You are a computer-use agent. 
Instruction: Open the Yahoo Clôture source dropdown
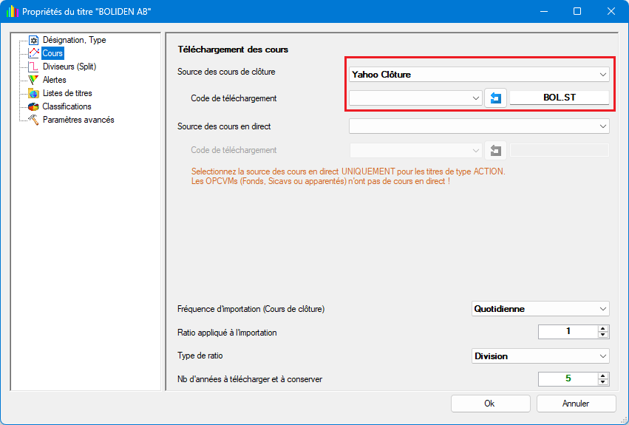coord(479,75)
